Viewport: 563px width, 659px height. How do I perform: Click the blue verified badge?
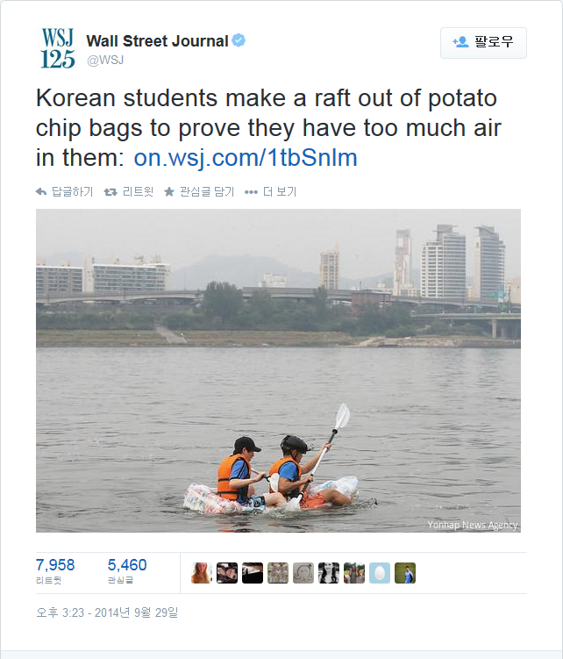point(239,41)
